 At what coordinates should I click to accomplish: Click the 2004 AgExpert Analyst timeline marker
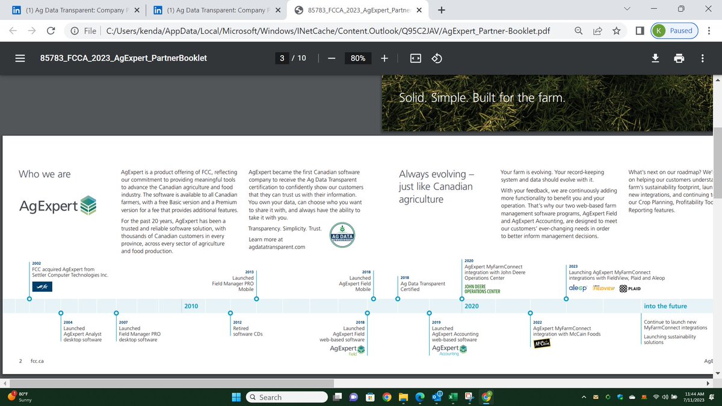click(x=60, y=313)
